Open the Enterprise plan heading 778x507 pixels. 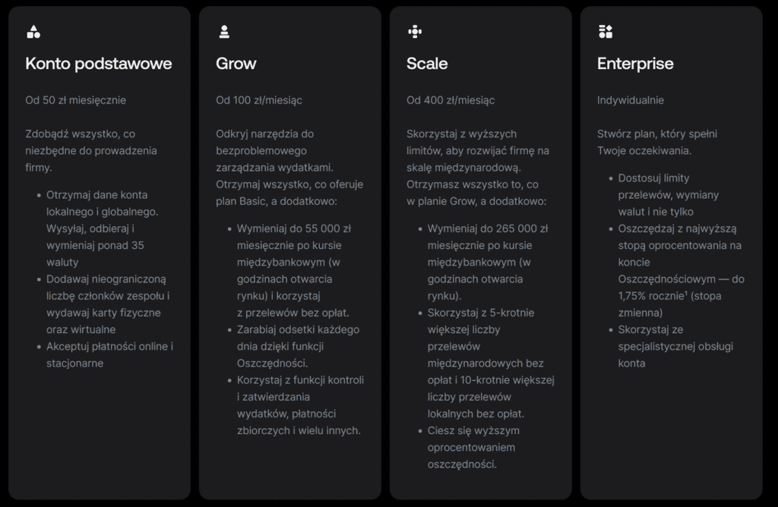[635, 64]
